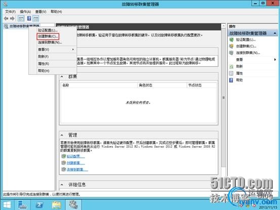Sort by 节点状态 column header
The image size is (280, 210).
tap(202, 86)
